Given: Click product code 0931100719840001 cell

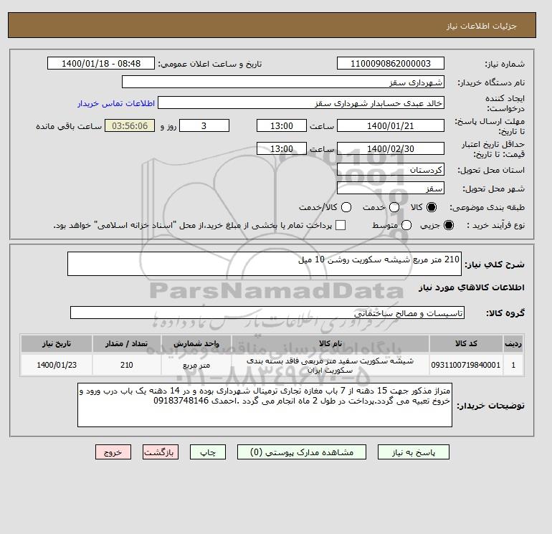Looking at the screenshot, I should [x=466, y=365].
